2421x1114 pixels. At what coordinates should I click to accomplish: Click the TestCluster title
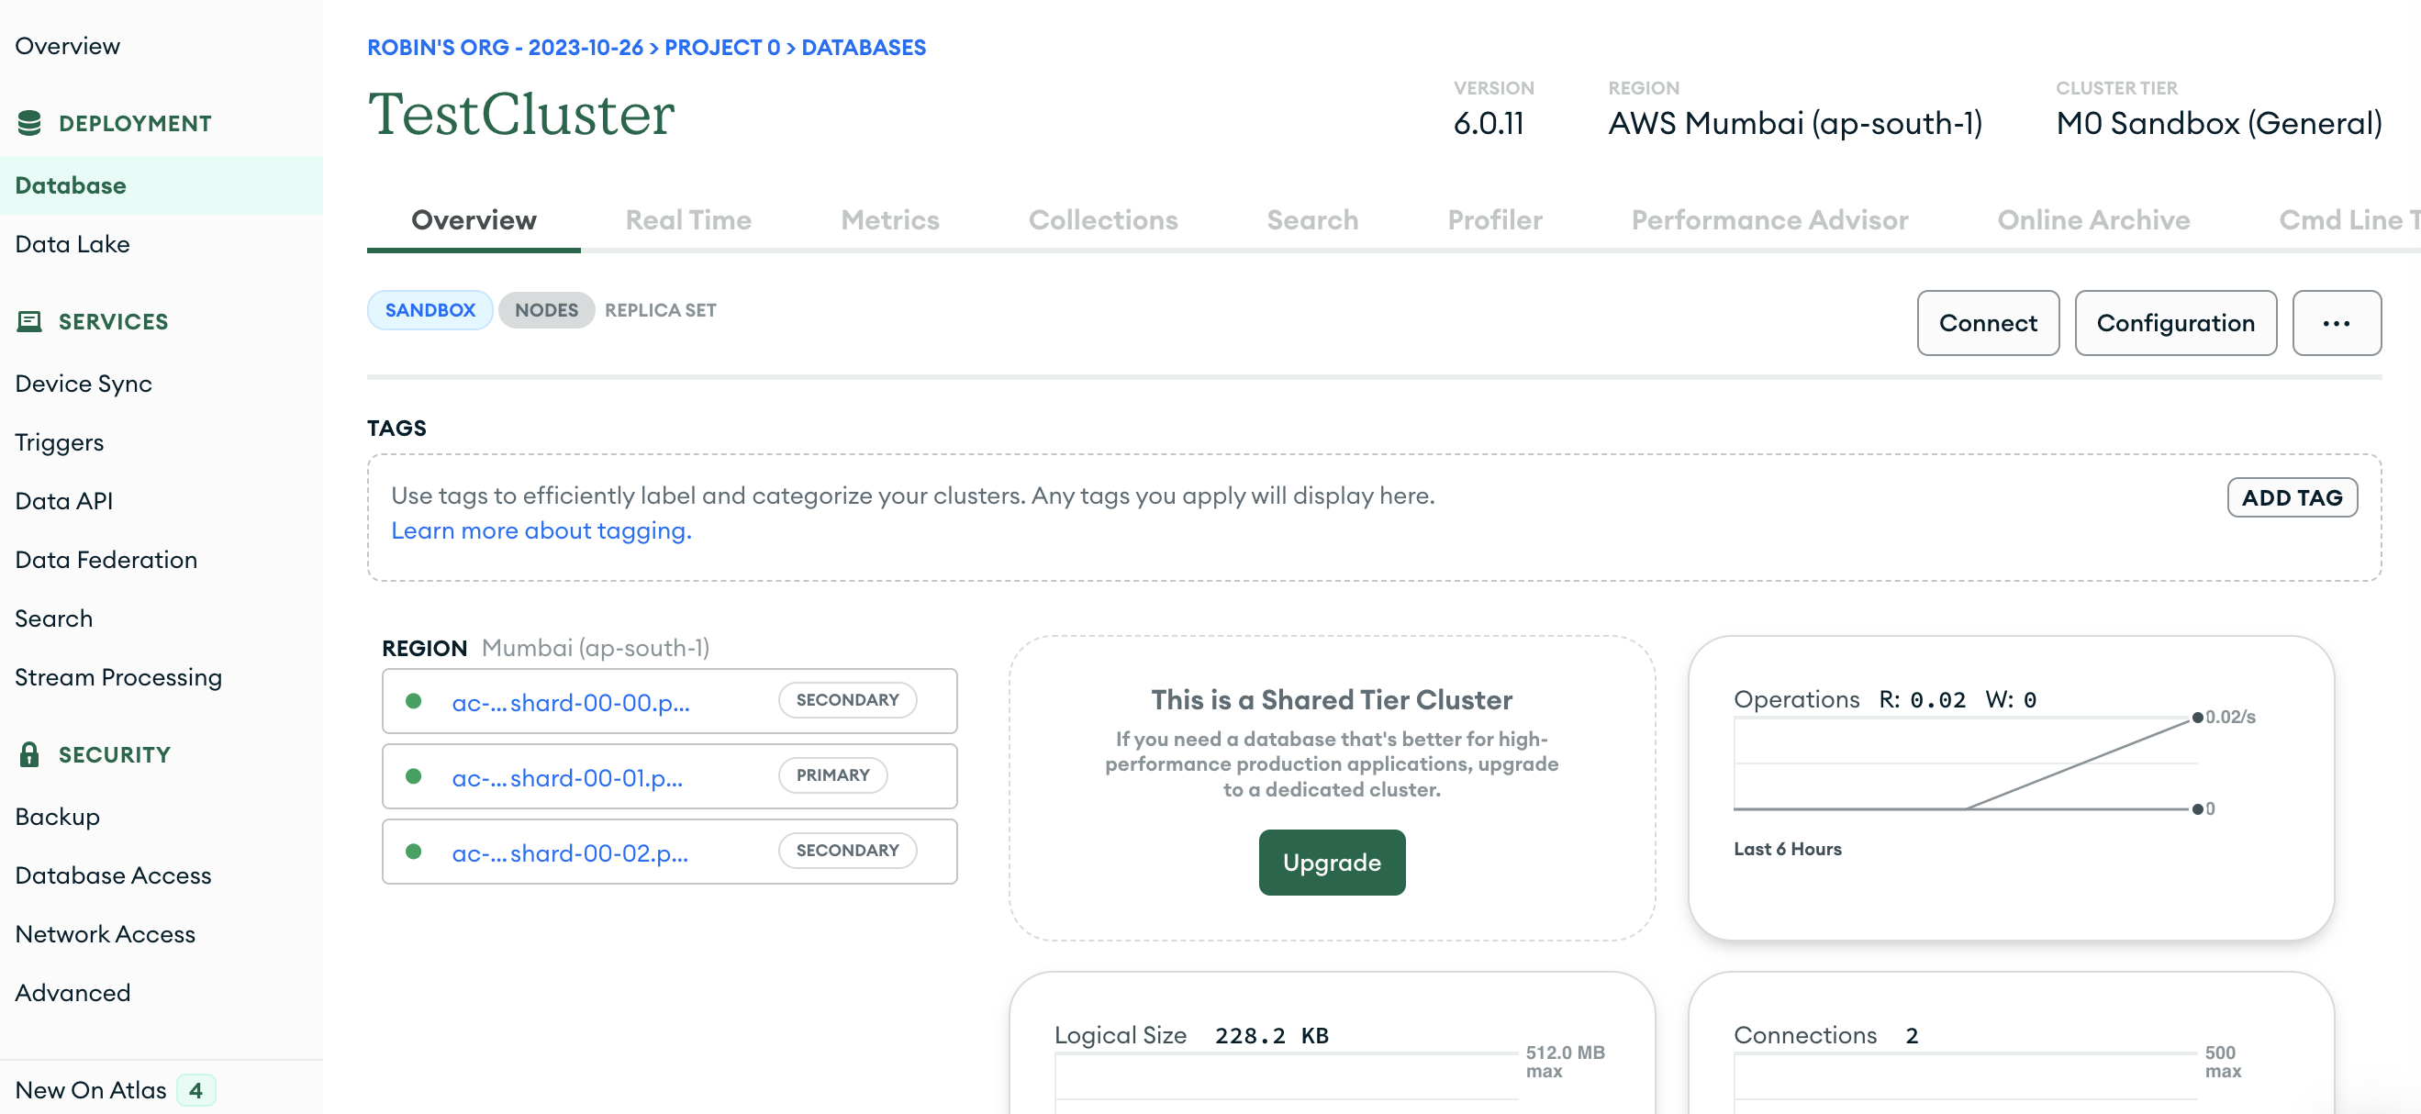(x=520, y=115)
